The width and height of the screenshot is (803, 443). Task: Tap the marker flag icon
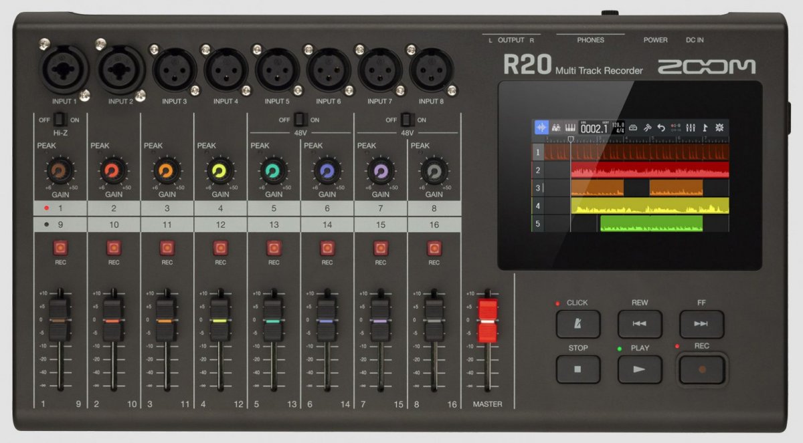point(705,128)
